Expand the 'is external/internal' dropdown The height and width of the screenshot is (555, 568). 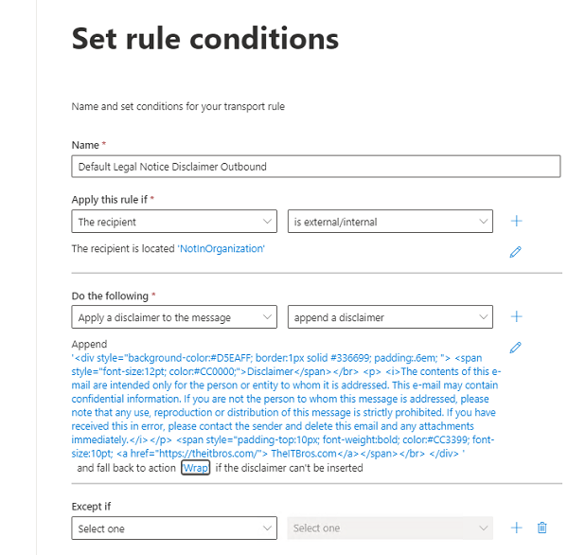[x=390, y=222]
